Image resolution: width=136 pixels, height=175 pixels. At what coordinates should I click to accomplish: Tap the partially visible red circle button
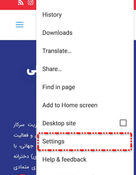point(23,174)
